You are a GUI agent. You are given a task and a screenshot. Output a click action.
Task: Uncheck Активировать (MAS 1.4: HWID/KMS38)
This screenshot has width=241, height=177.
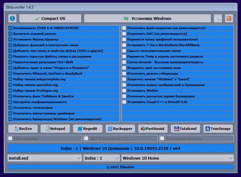point(10,28)
